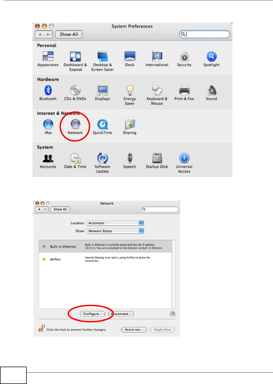The width and height of the screenshot is (273, 384).
Task: Open the Dock preferences icon
Action: coord(130,59)
